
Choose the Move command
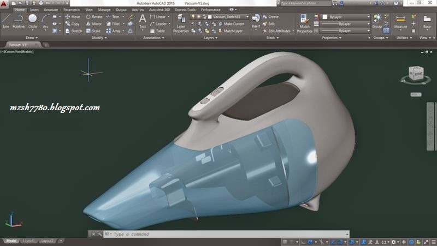pyautogui.click(x=73, y=17)
